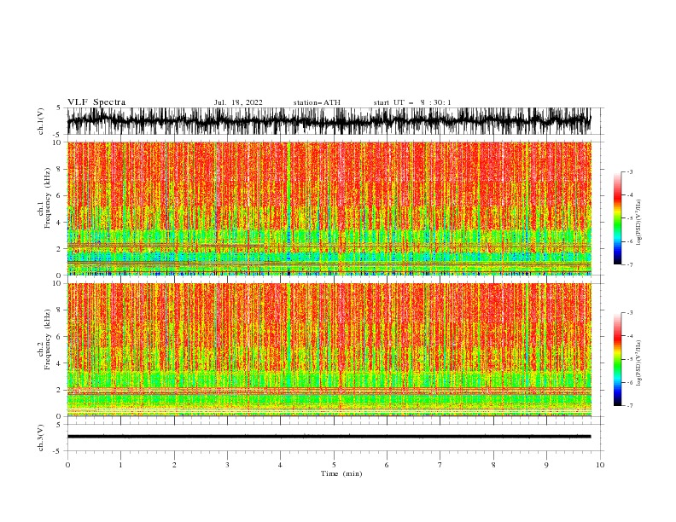Click the ch.2 spectrogram panel
The width and height of the screenshot is (676, 522).
[x=329, y=350]
